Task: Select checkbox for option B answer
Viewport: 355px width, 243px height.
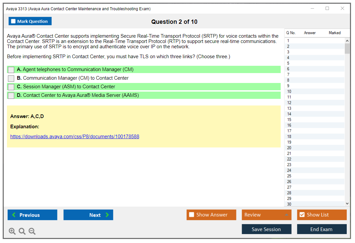Action: point(11,78)
